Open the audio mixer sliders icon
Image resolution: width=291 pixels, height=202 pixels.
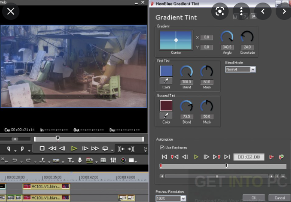tap(113, 160)
